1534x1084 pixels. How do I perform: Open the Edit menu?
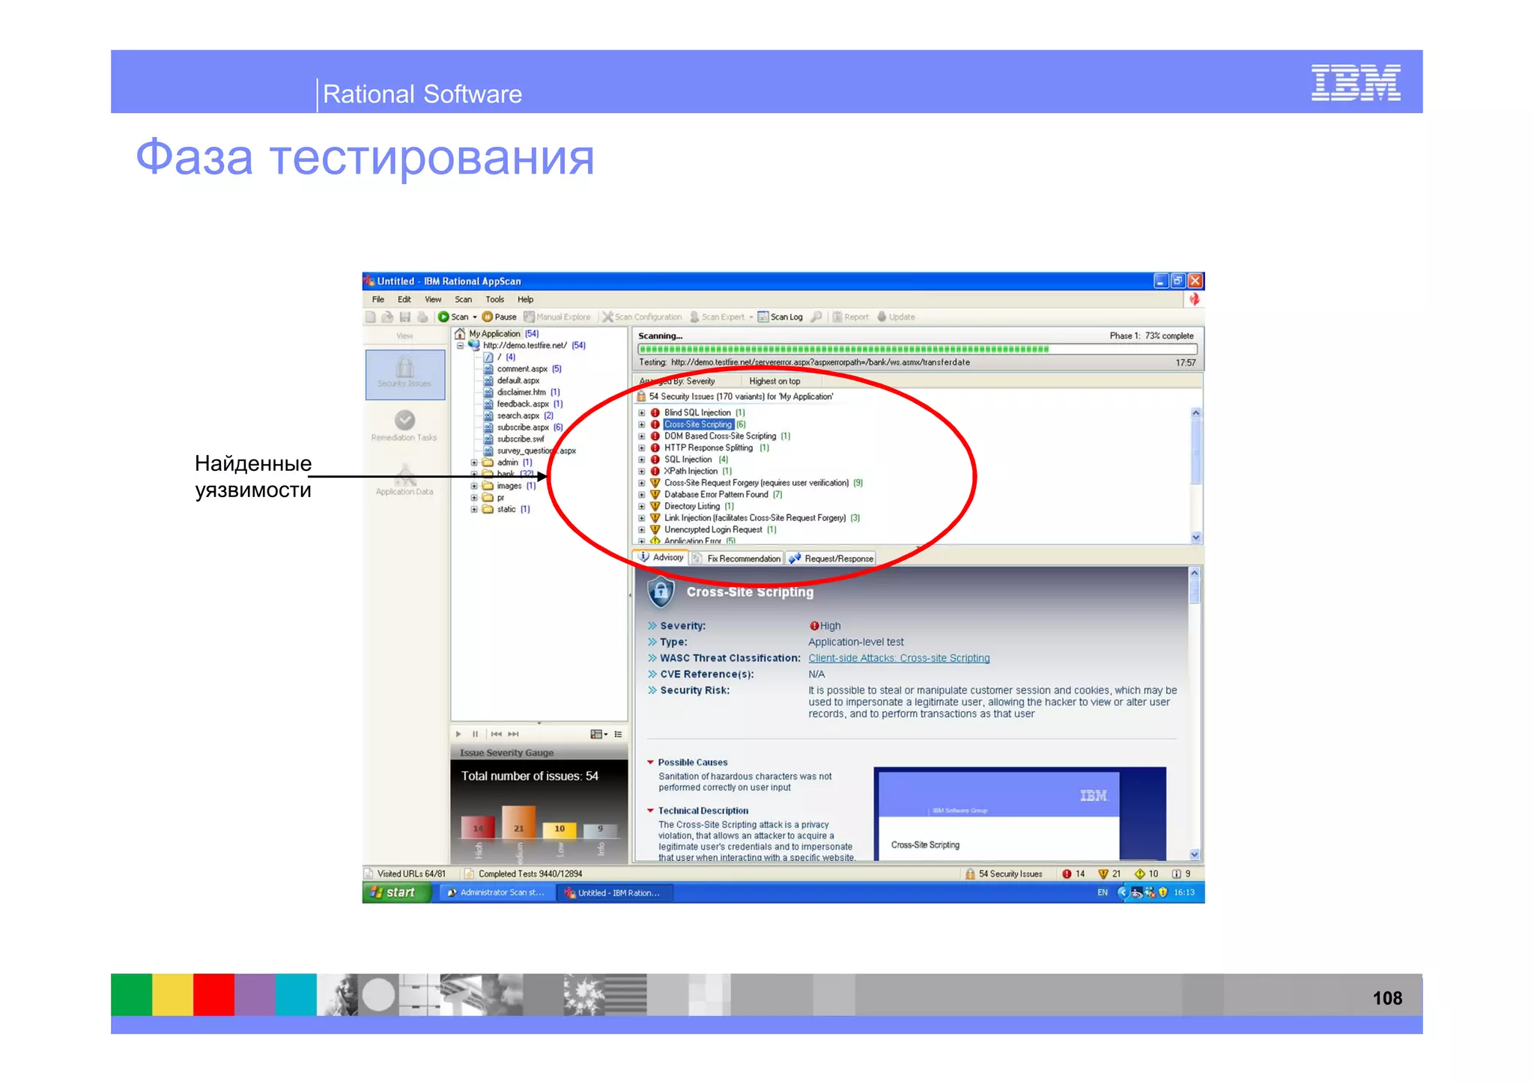(x=404, y=299)
